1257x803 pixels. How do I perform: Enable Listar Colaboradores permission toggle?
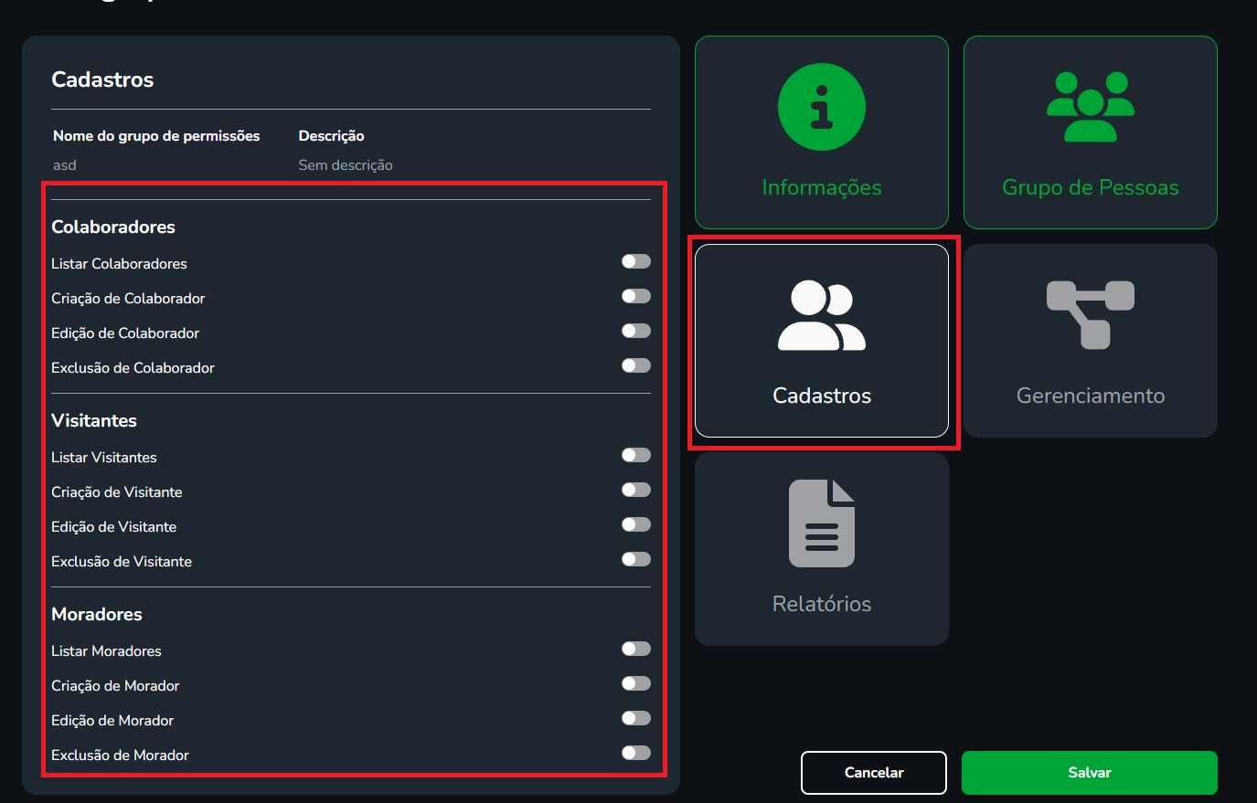pyautogui.click(x=635, y=262)
